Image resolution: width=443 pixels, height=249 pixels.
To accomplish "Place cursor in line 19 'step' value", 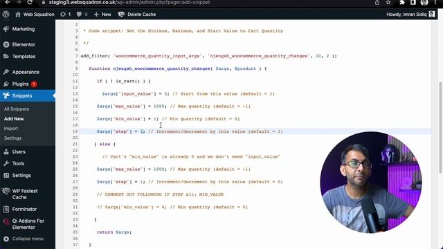I will (x=143, y=131).
